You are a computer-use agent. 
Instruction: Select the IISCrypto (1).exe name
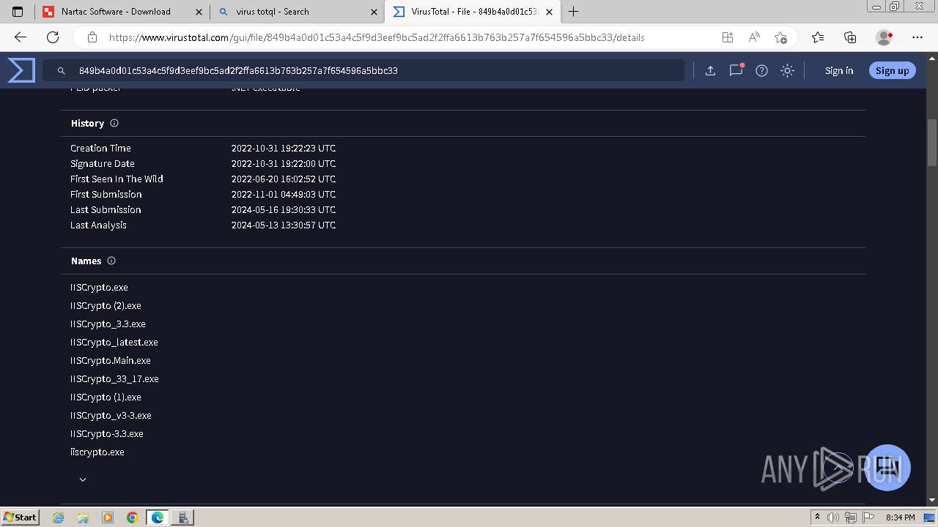coord(106,397)
